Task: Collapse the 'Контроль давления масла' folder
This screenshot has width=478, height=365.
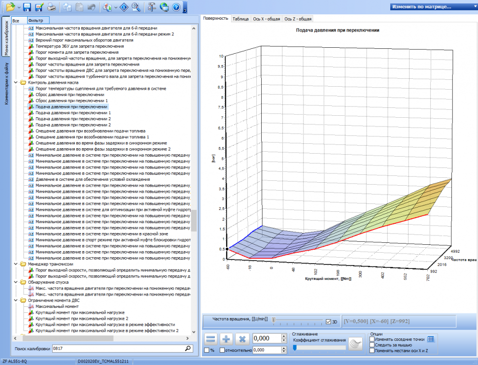Action: [x=16, y=83]
